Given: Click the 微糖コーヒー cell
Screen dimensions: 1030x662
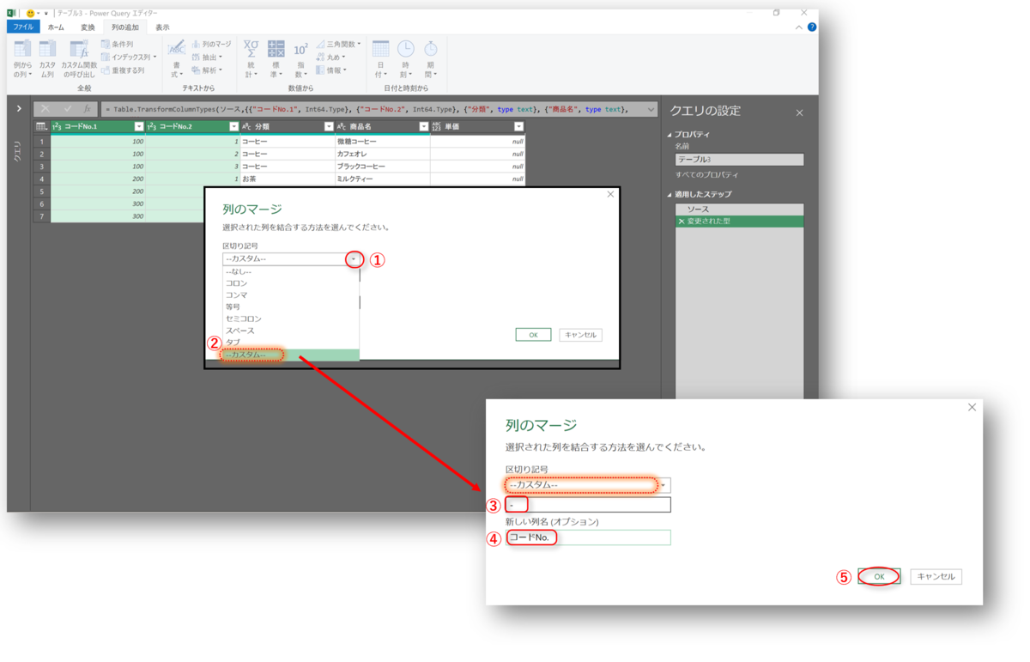Looking at the screenshot, I should (x=383, y=141).
